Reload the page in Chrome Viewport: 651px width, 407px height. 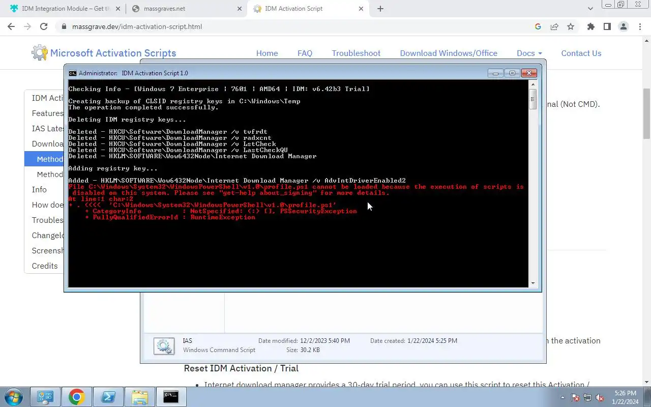point(44,26)
